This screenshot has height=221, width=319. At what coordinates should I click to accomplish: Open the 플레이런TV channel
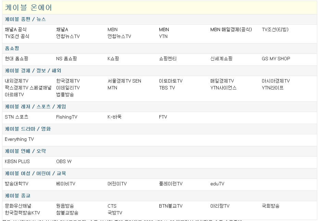pyautogui.click(x=171, y=184)
